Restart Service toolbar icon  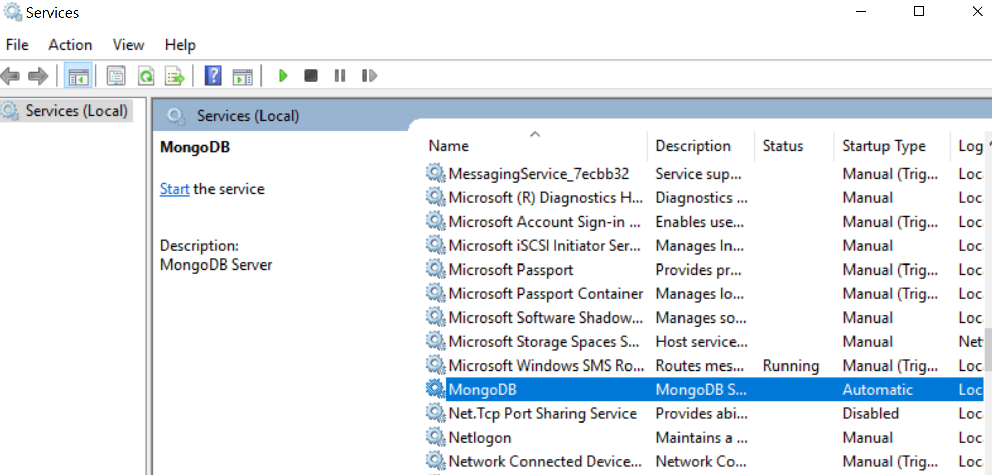[370, 76]
